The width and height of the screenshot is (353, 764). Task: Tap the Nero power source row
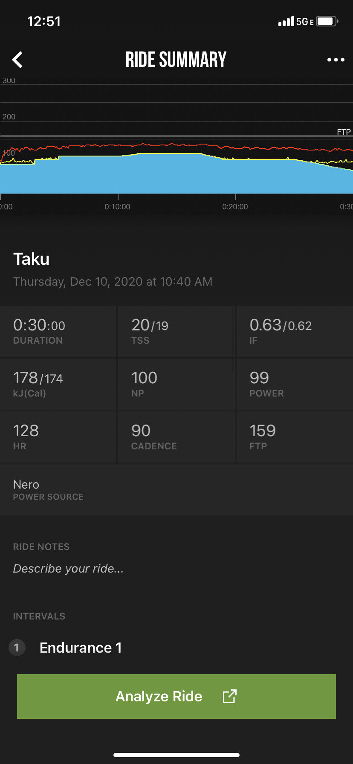[176, 490]
